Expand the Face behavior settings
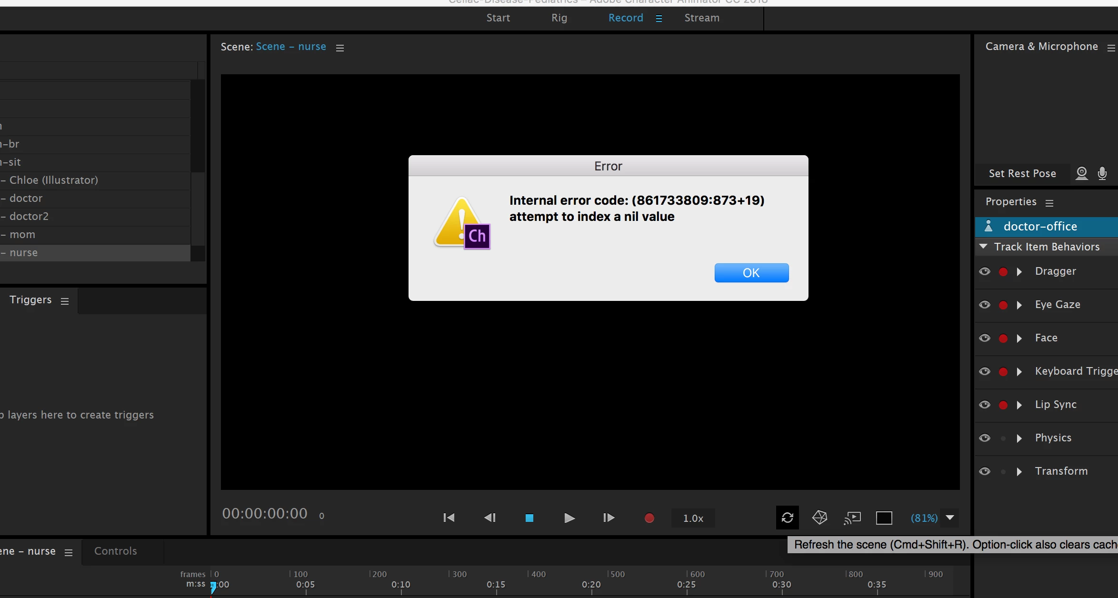1118x598 pixels. point(1019,338)
